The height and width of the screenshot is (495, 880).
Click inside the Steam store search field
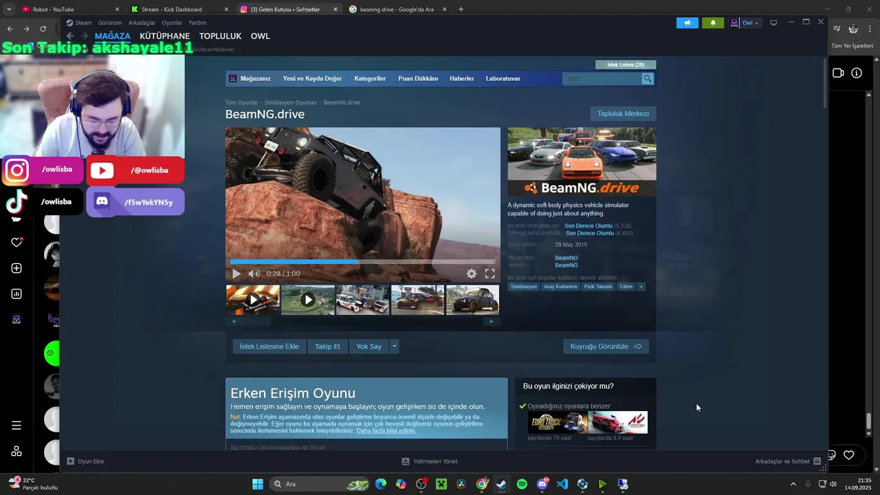click(x=602, y=79)
